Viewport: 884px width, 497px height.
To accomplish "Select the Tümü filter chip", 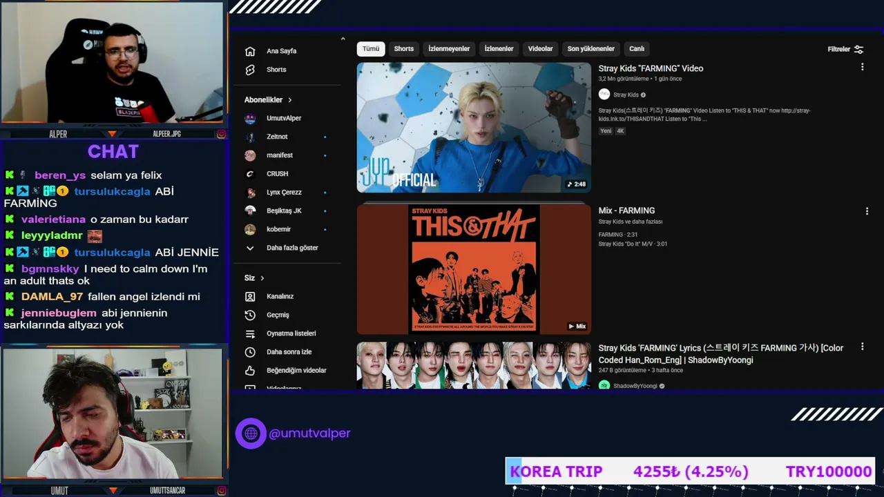I will click(x=371, y=49).
